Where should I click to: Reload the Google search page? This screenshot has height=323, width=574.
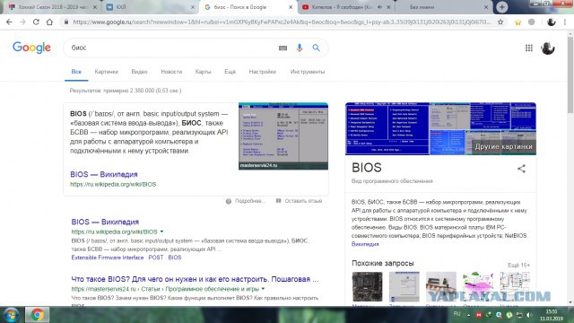(x=36, y=22)
